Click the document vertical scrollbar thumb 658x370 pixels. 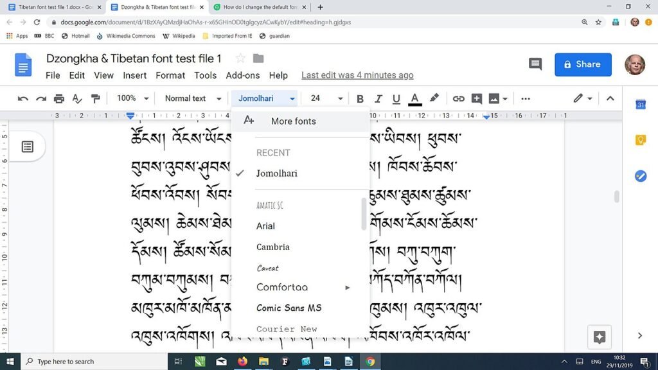[616, 197]
